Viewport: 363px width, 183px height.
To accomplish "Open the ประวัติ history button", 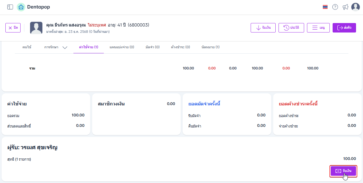I will (291, 28).
